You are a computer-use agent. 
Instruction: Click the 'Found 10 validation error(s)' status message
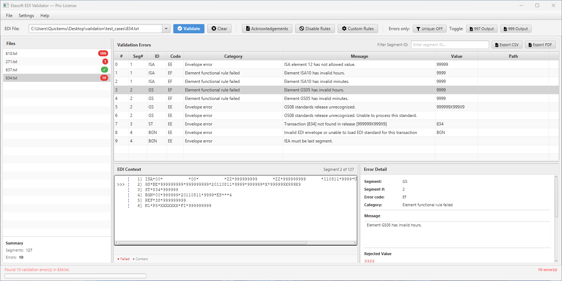37,270
